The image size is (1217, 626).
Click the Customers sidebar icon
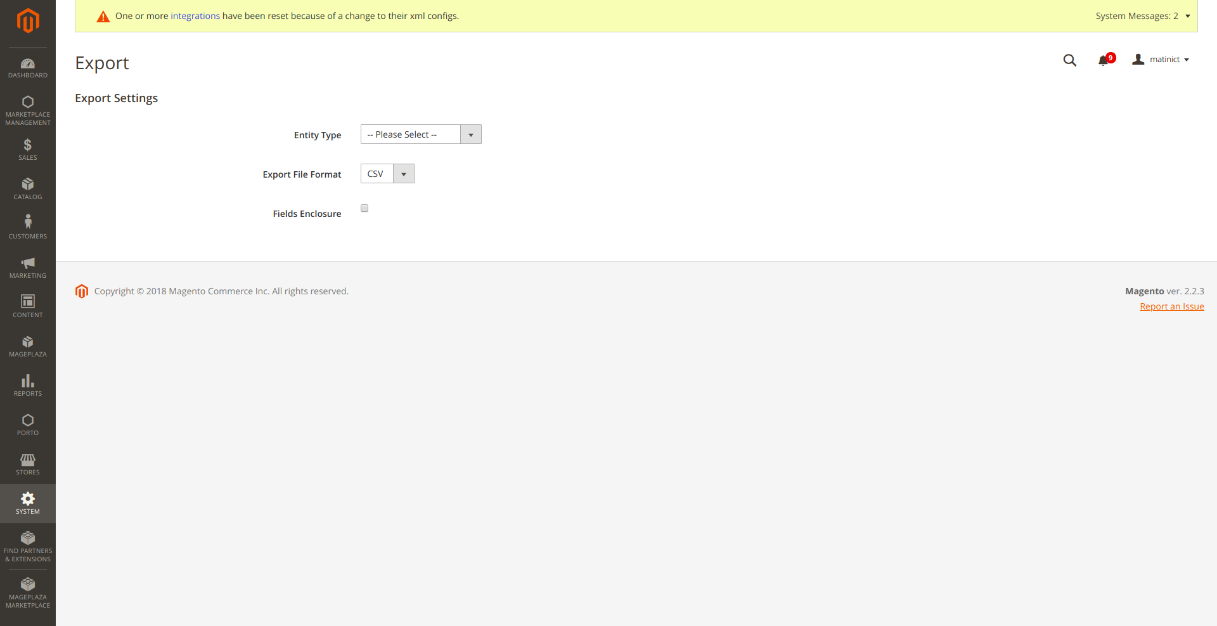coord(27,226)
